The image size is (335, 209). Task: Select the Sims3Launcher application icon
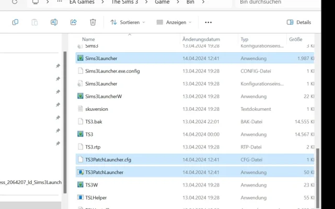tap(80, 58)
